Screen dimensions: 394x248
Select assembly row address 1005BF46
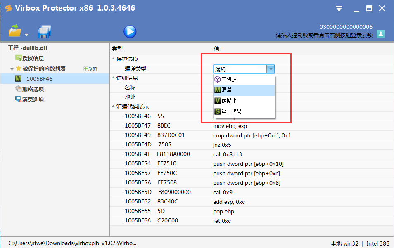[138, 116]
